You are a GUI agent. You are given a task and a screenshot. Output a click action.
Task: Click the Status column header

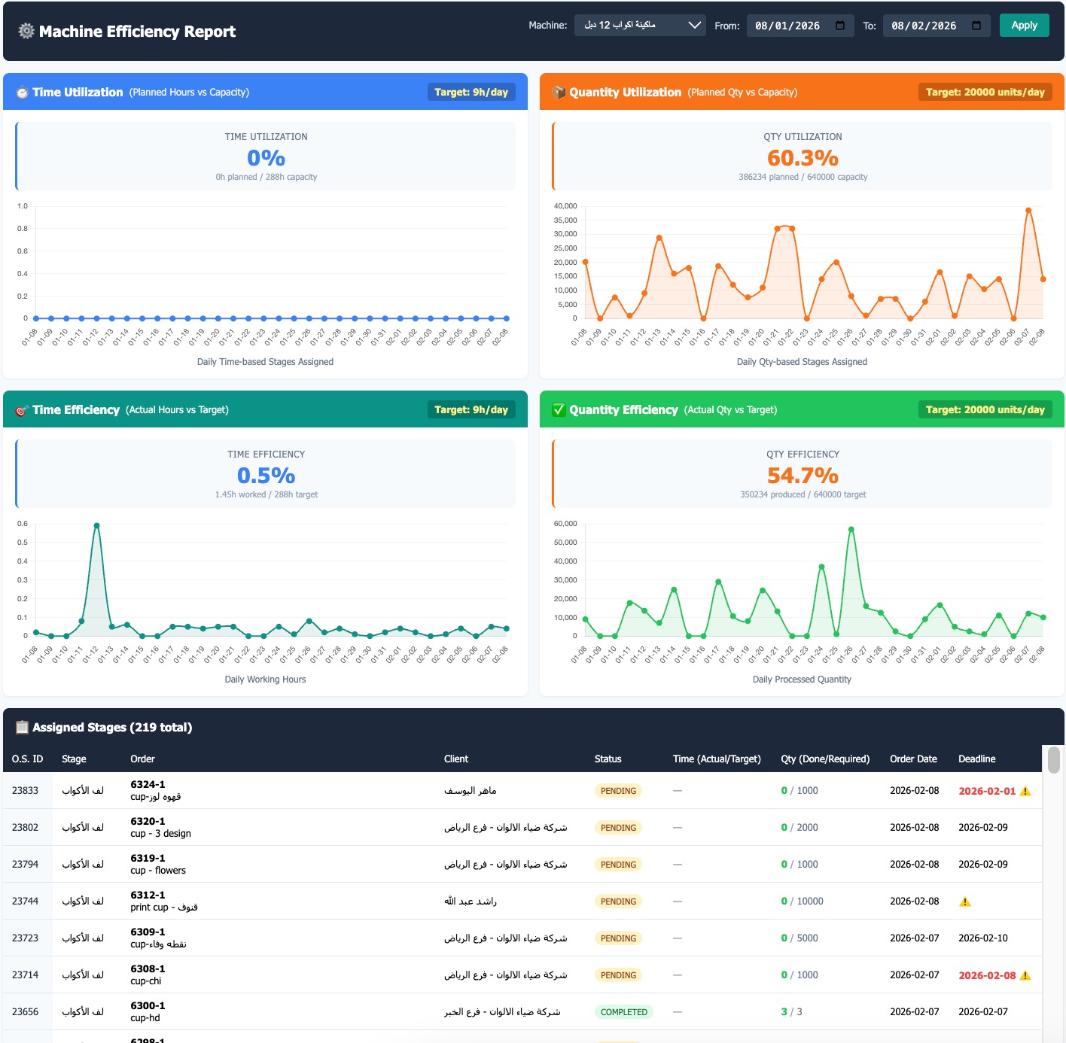(x=608, y=759)
